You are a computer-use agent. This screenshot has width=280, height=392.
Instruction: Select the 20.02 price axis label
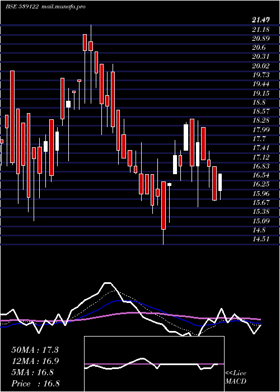coord(260,66)
